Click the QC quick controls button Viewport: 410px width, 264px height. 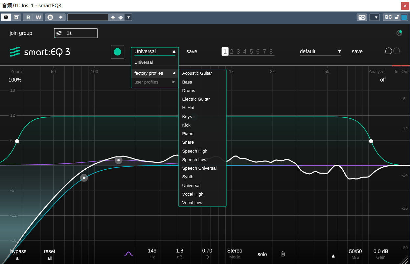(x=388, y=17)
